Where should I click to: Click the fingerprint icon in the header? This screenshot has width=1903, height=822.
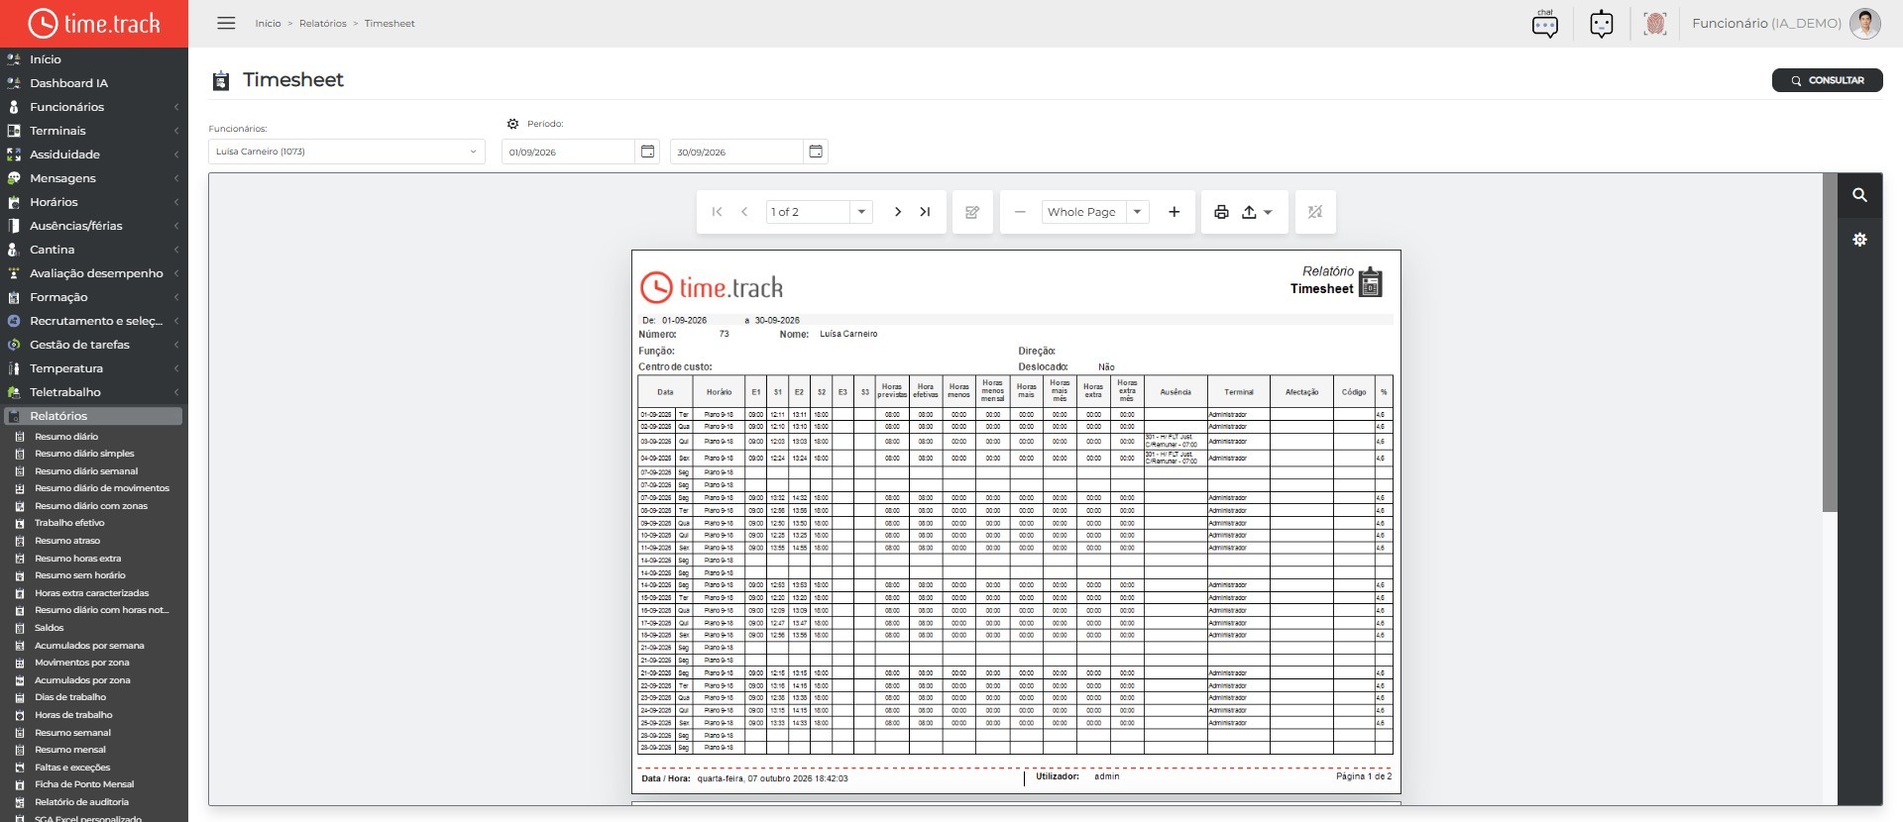coord(1654,24)
